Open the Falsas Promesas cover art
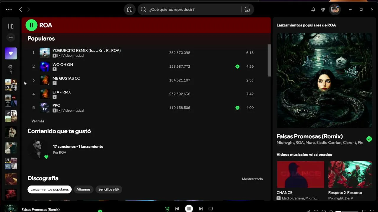 pyautogui.click(x=324, y=80)
